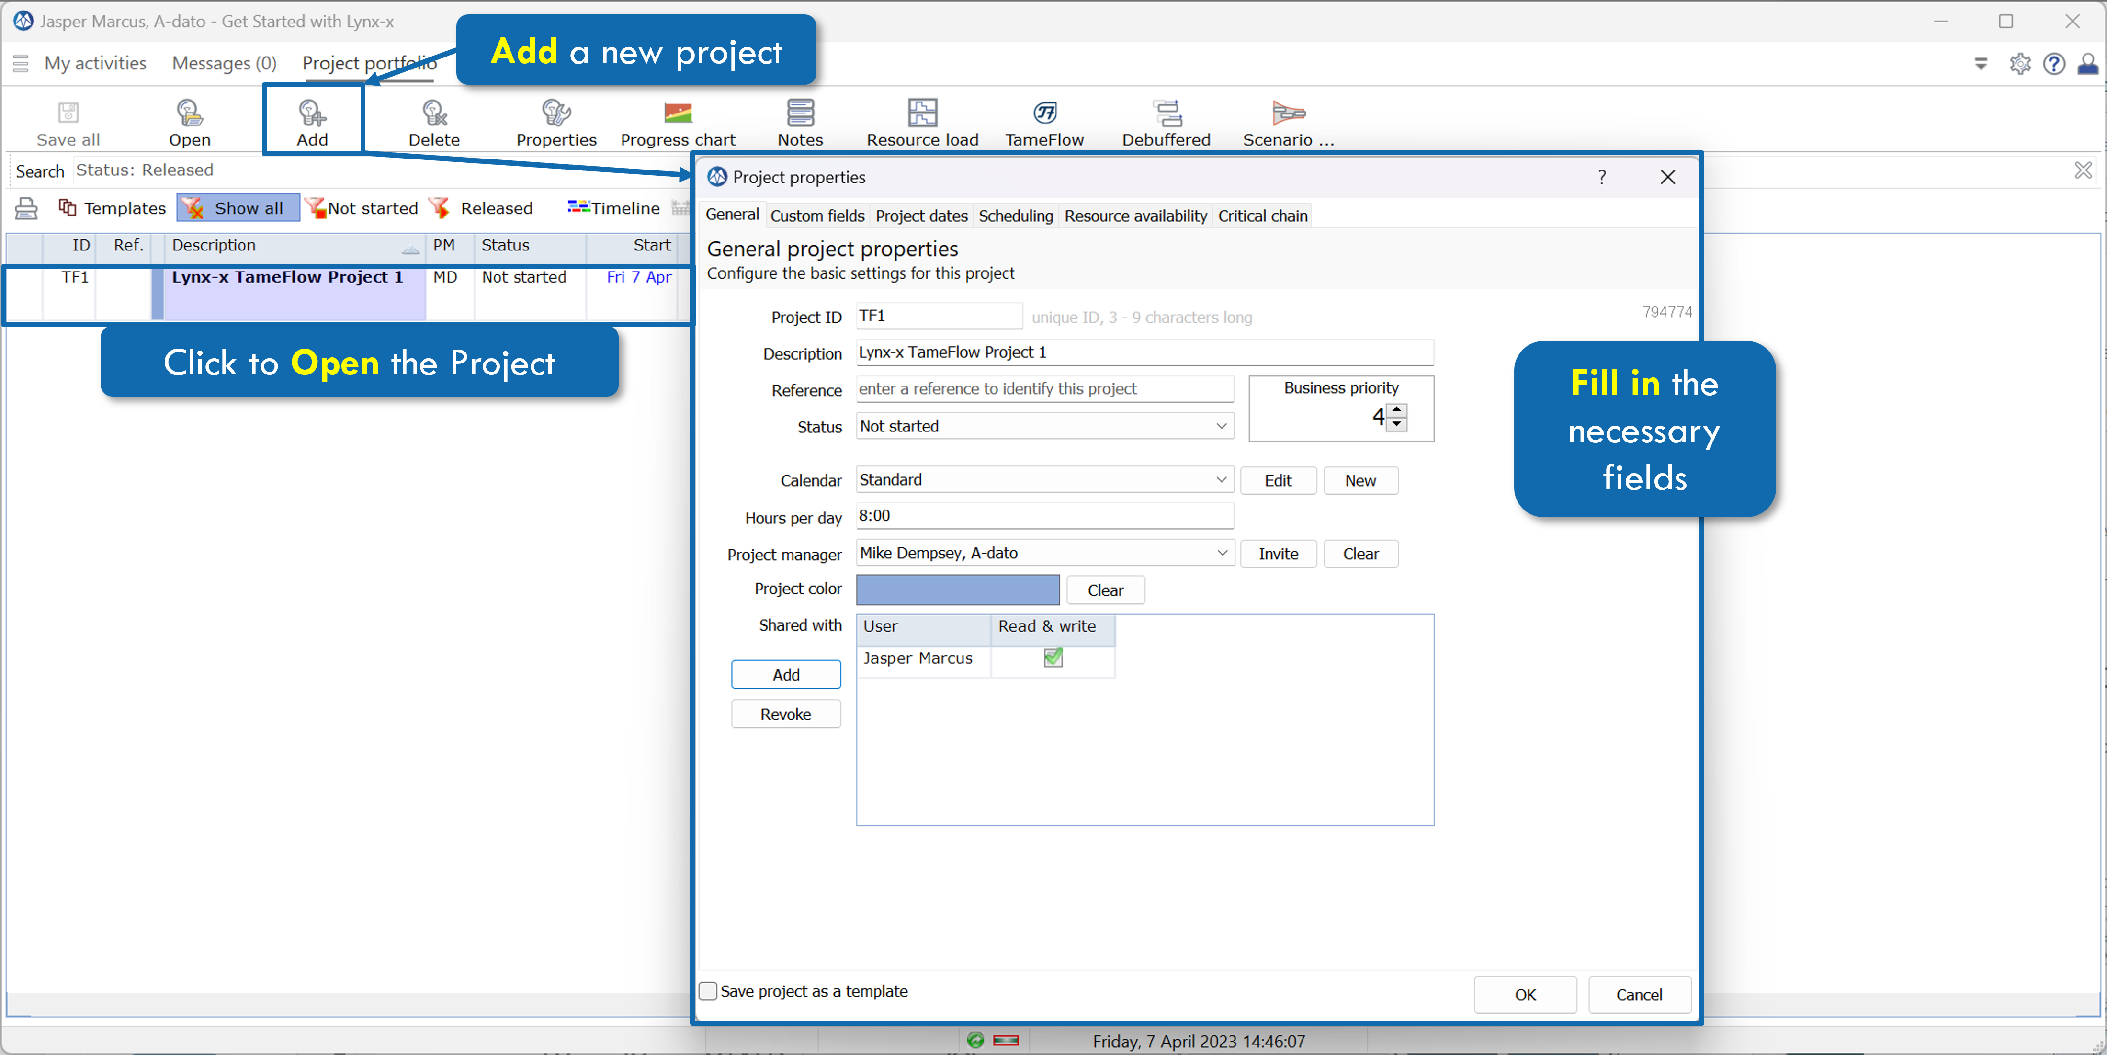Screen dimensions: 2107x1055
Task: Clear the project manager field
Action: pos(1360,554)
